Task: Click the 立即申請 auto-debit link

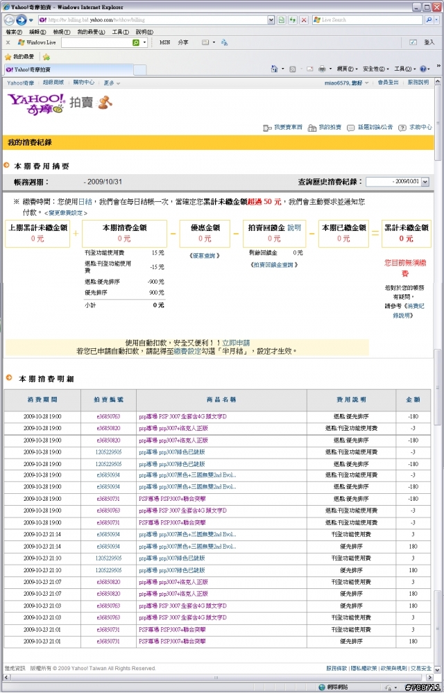Action: (236, 343)
